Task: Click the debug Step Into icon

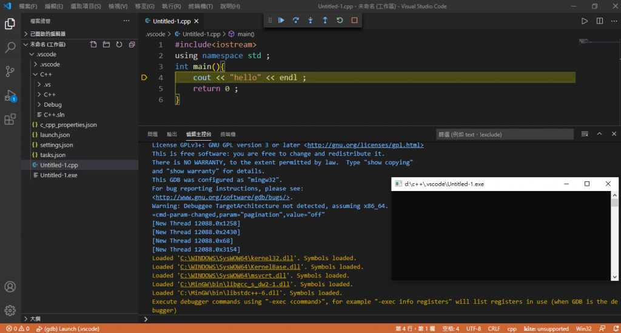Action: click(x=310, y=21)
